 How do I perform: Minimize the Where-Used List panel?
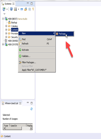click(x=28, y=102)
